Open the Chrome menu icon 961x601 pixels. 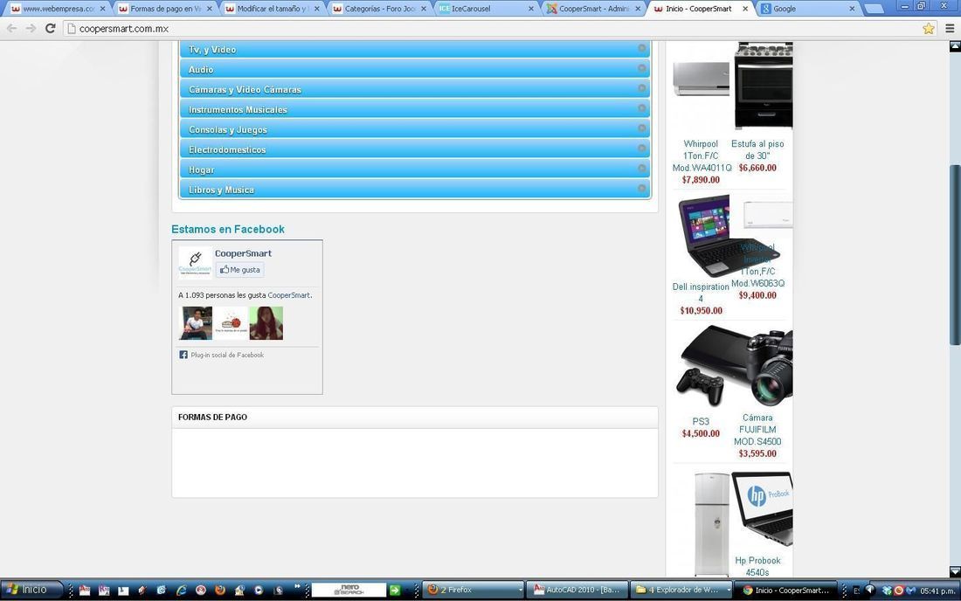click(950, 28)
